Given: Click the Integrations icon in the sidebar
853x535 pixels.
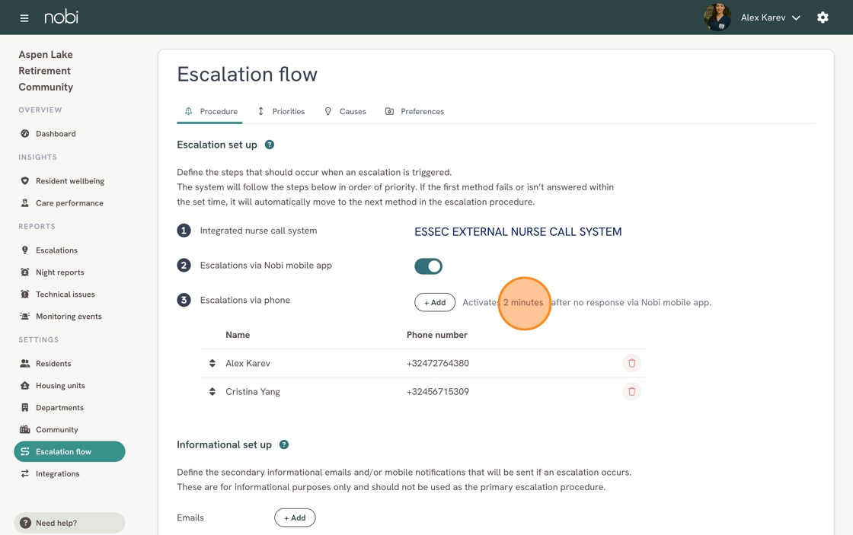Looking at the screenshot, I should [24, 473].
